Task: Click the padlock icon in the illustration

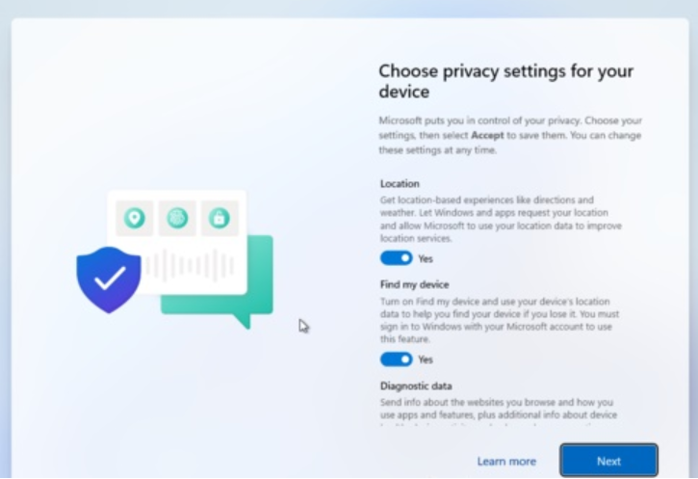Action: click(x=220, y=219)
